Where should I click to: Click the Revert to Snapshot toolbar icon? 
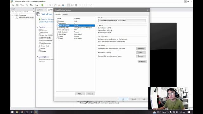click(x=59, y=5)
